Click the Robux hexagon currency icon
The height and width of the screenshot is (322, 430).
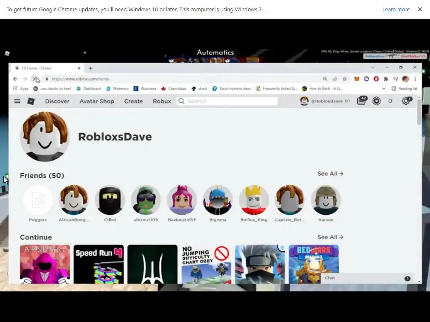point(377,101)
